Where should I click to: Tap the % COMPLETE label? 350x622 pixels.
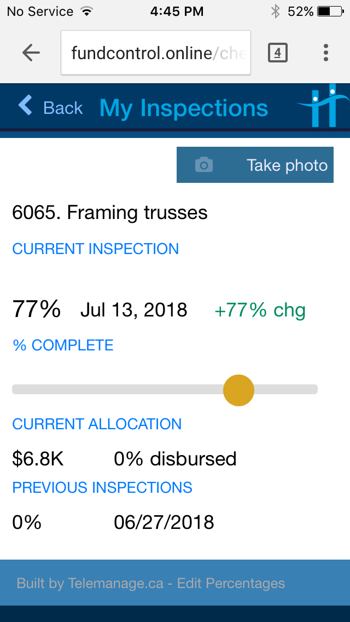pos(63,345)
